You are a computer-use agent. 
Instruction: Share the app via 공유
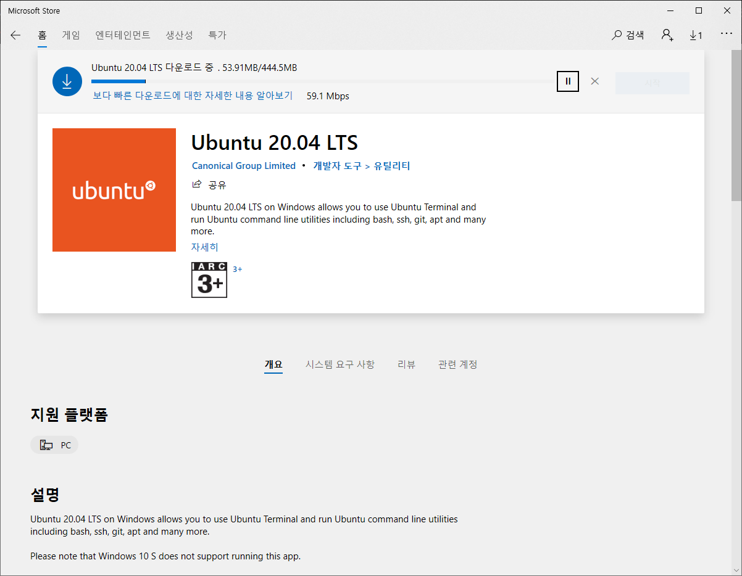point(210,184)
